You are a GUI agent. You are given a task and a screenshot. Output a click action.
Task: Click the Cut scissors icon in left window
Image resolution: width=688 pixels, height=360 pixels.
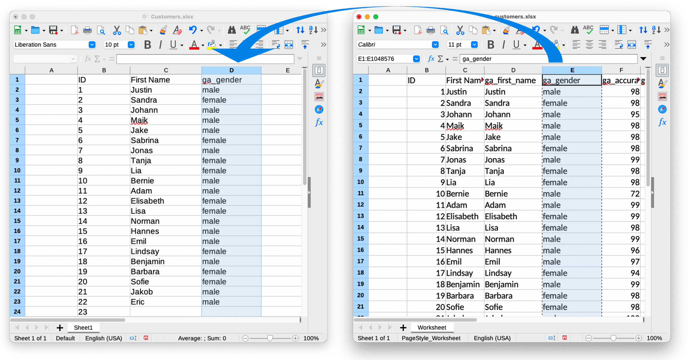(117, 30)
